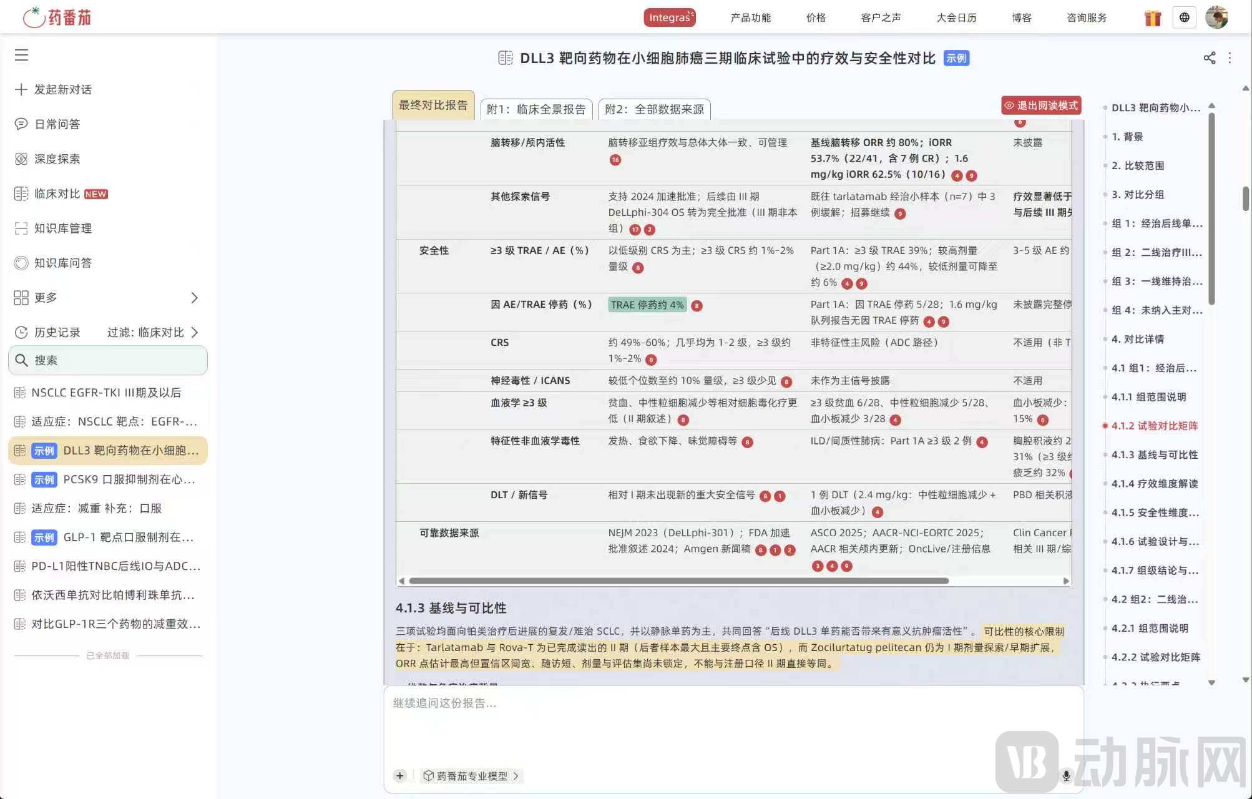Open the 药番茄专业模型 model selector
Screen dimensions: 1252x799
tap(471, 776)
